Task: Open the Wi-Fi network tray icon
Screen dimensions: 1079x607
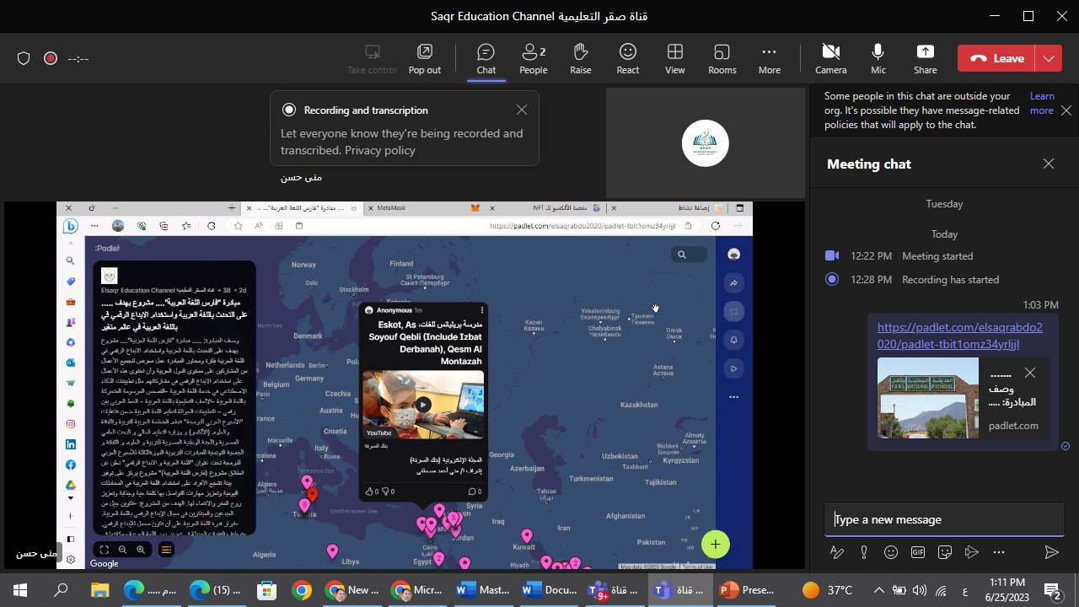Action: 941,590
